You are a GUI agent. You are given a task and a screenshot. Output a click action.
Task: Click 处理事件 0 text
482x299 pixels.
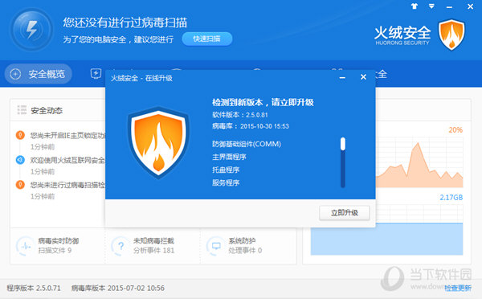[x=245, y=251]
